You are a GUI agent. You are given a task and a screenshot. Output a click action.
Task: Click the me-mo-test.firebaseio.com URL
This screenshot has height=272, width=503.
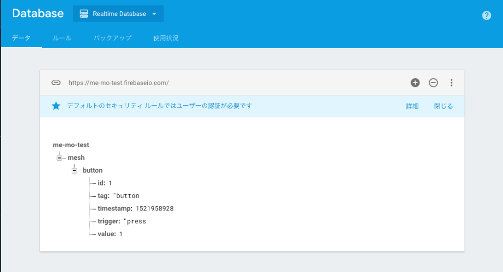tap(119, 83)
